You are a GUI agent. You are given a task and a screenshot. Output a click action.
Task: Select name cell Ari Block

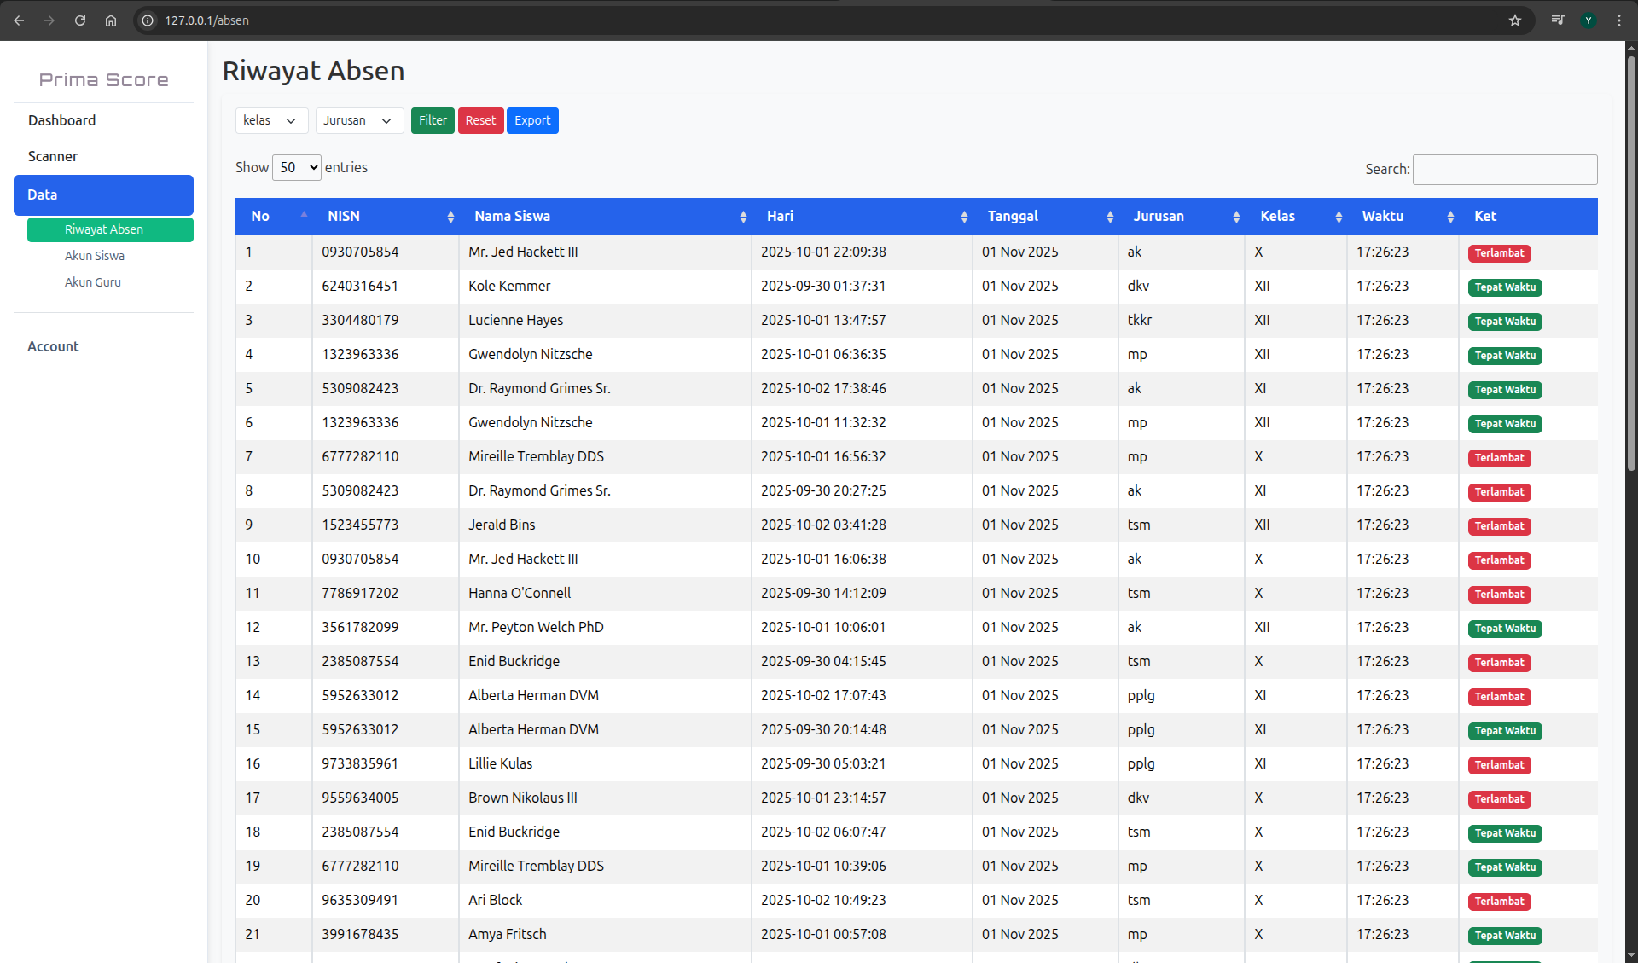coord(495,901)
